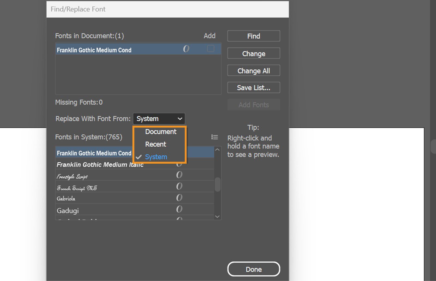Viewport: 436px width, 281px height.
Task: Click the Save List button
Action: 253,88
